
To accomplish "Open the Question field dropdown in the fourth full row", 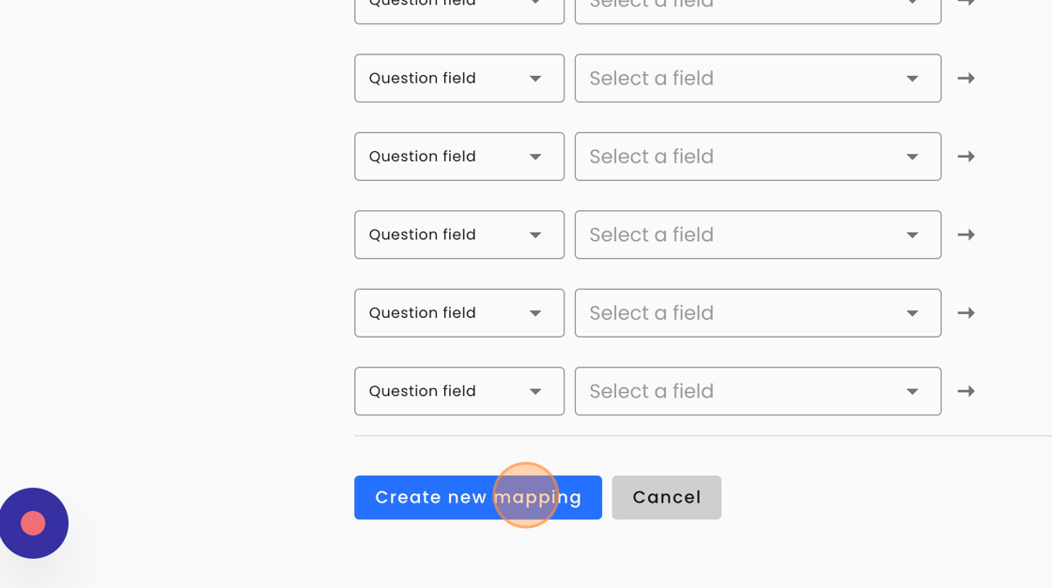I will coord(458,313).
